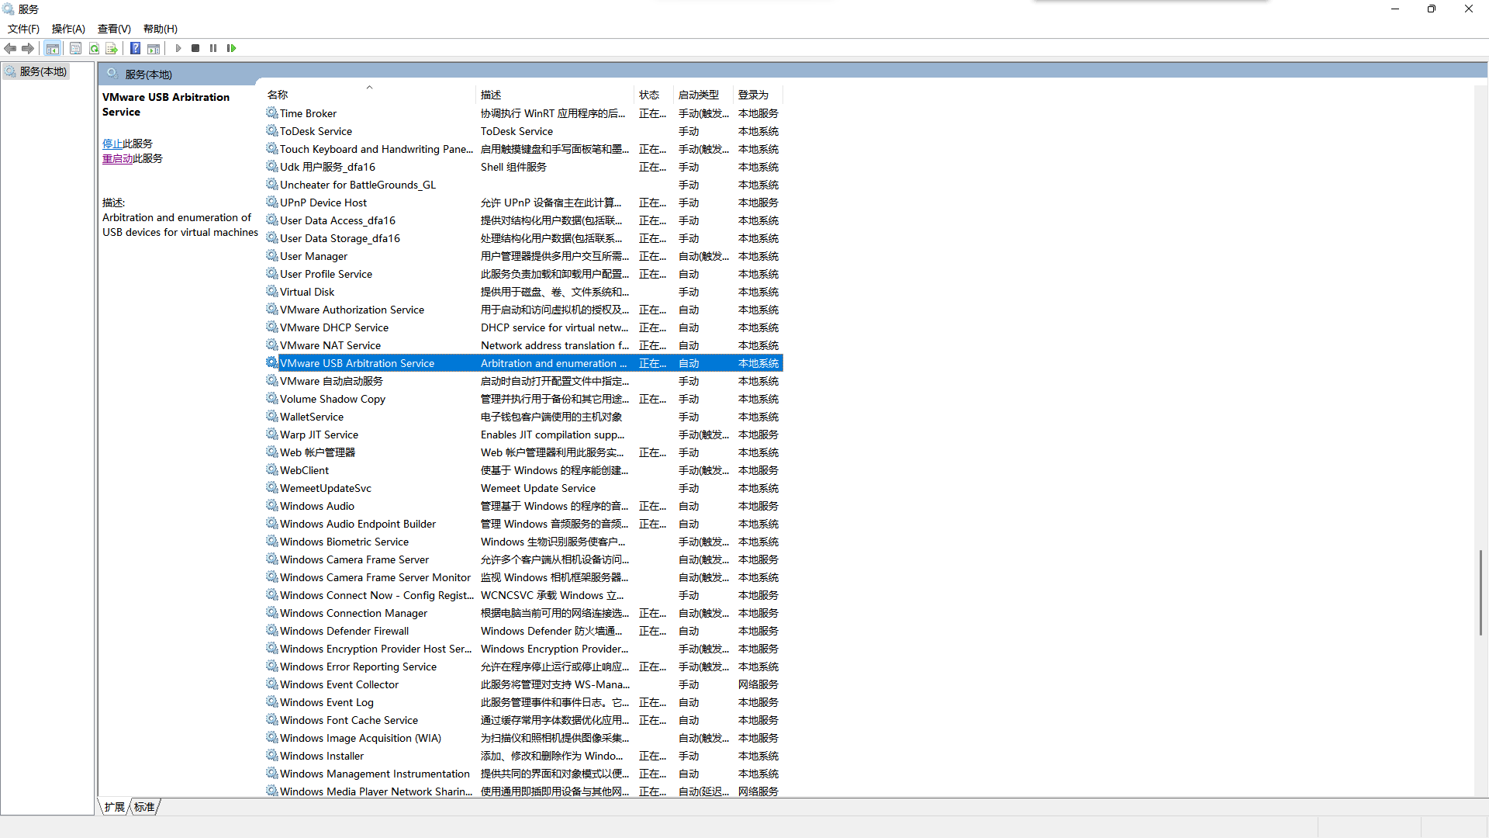
Task: Open the 文件(F) menu
Action: pos(23,29)
